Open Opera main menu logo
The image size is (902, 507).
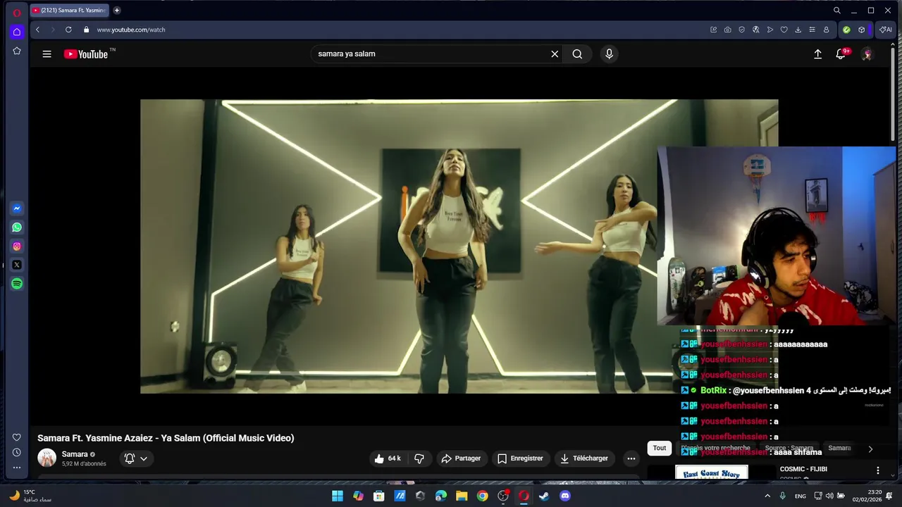pos(17,13)
